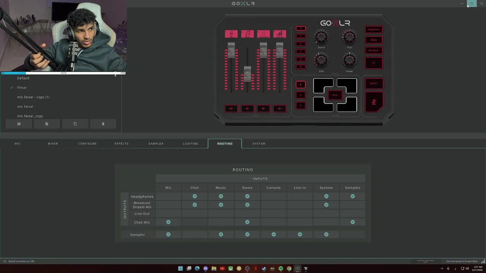The width and height of the screenshot is (486, 273).
Task: Click the Robot effect button
Action: 374,40
